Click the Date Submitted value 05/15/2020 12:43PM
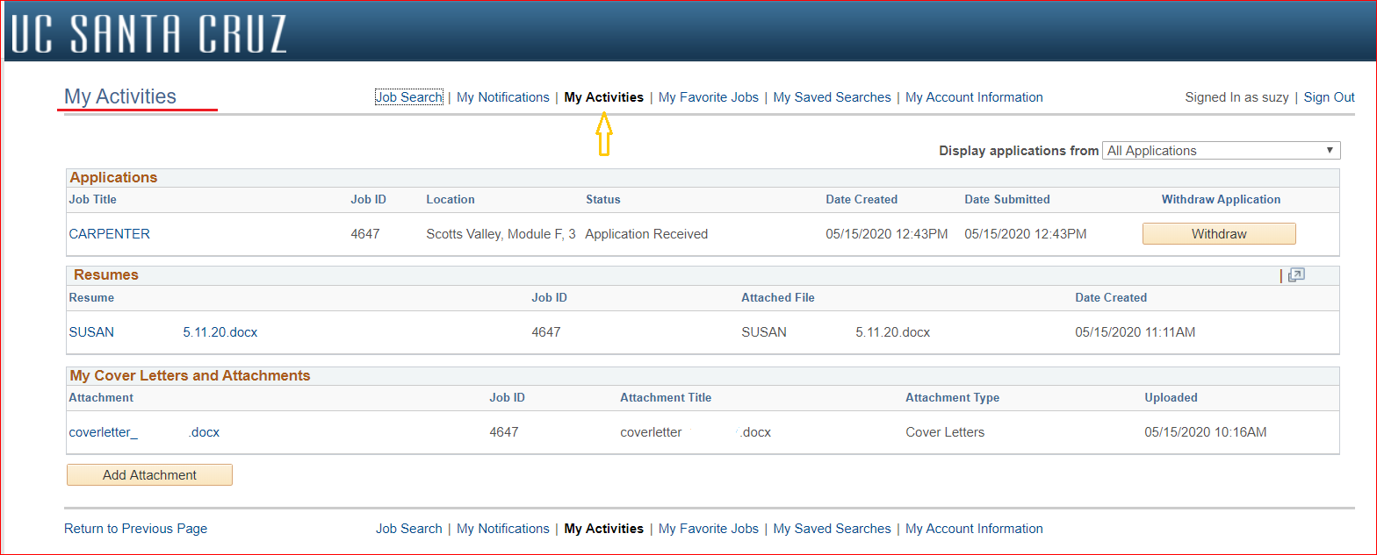Image resolution: width=1377 pixels, height=555 pixels. 1026,234
